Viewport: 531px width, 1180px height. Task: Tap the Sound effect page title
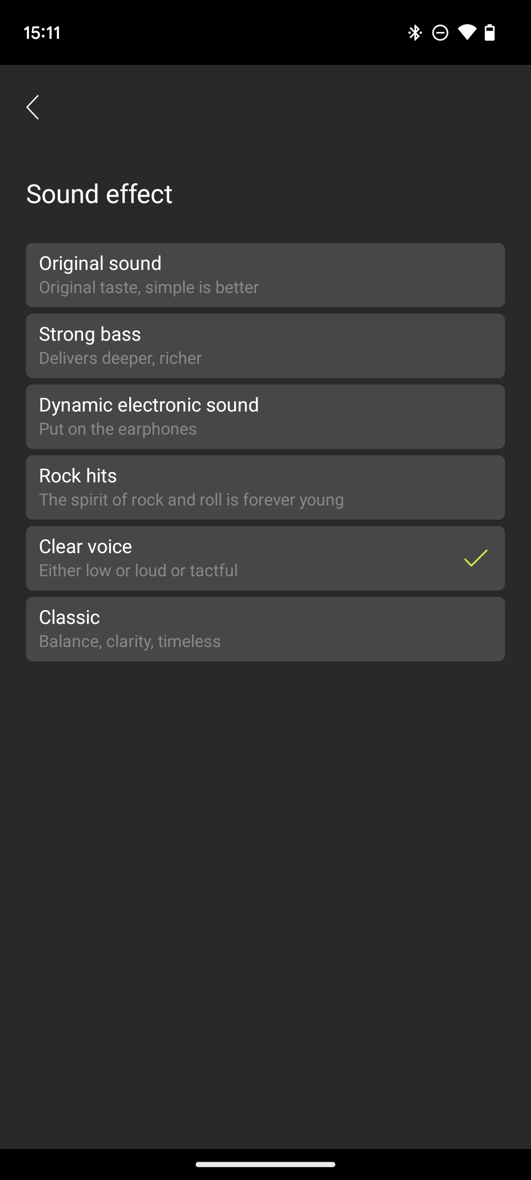(x=99, y=194)
